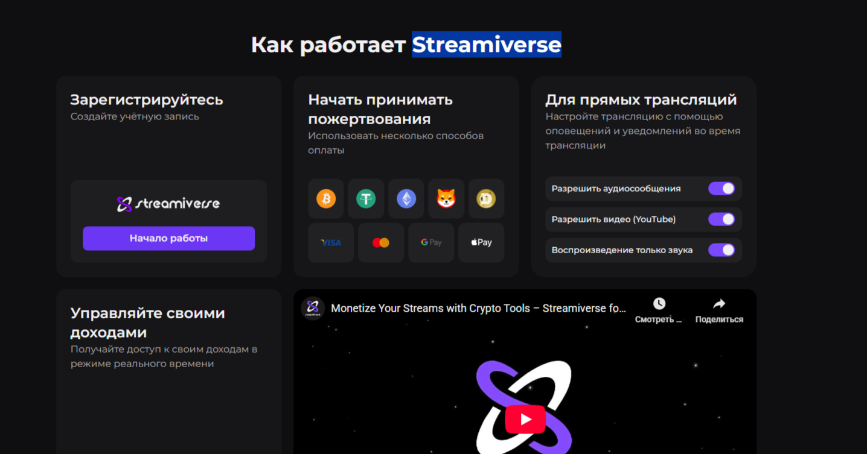Select the Dogecoin payment icon
This screenshot has width=867, height=454.
(486, 198)
